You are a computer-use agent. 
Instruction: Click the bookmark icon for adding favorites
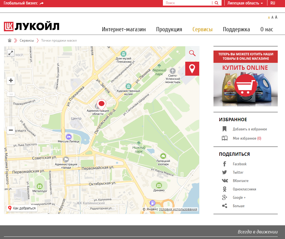[224, 129]
